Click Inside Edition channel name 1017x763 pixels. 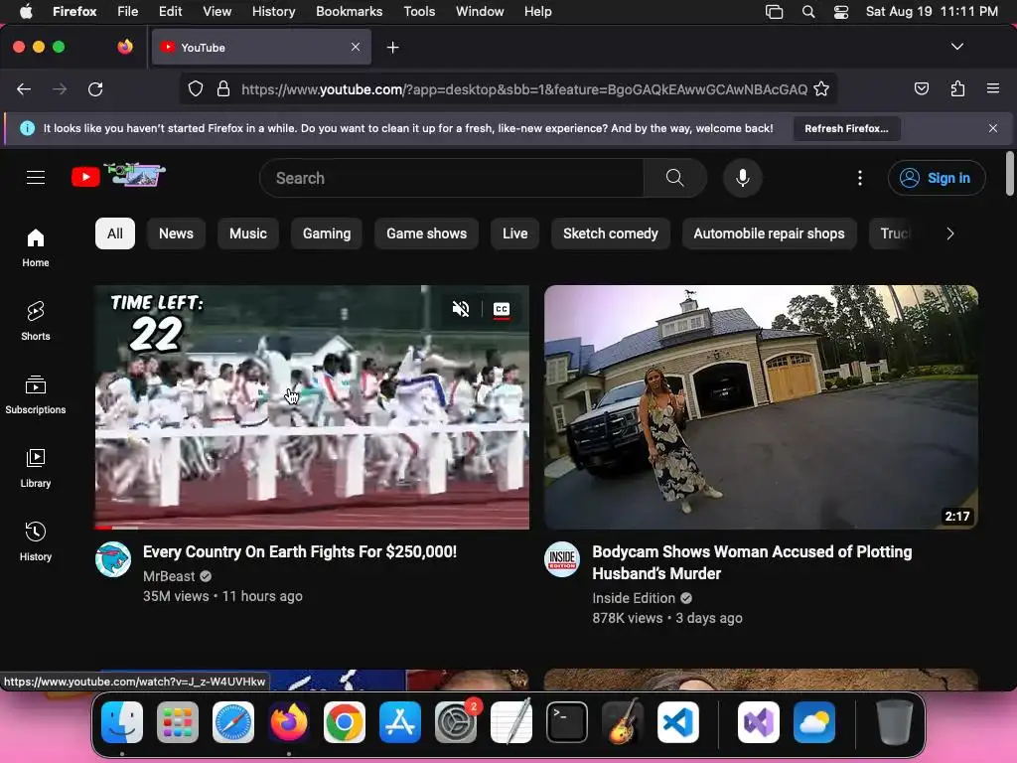pyautogui.click(x=634, y=598)
